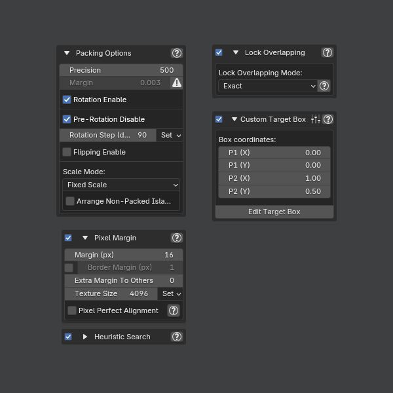This screenshot has width=393, height=393.
Task: Open the Texture Size Set menu
Action: pyautogui.click(x=171, y=293)
